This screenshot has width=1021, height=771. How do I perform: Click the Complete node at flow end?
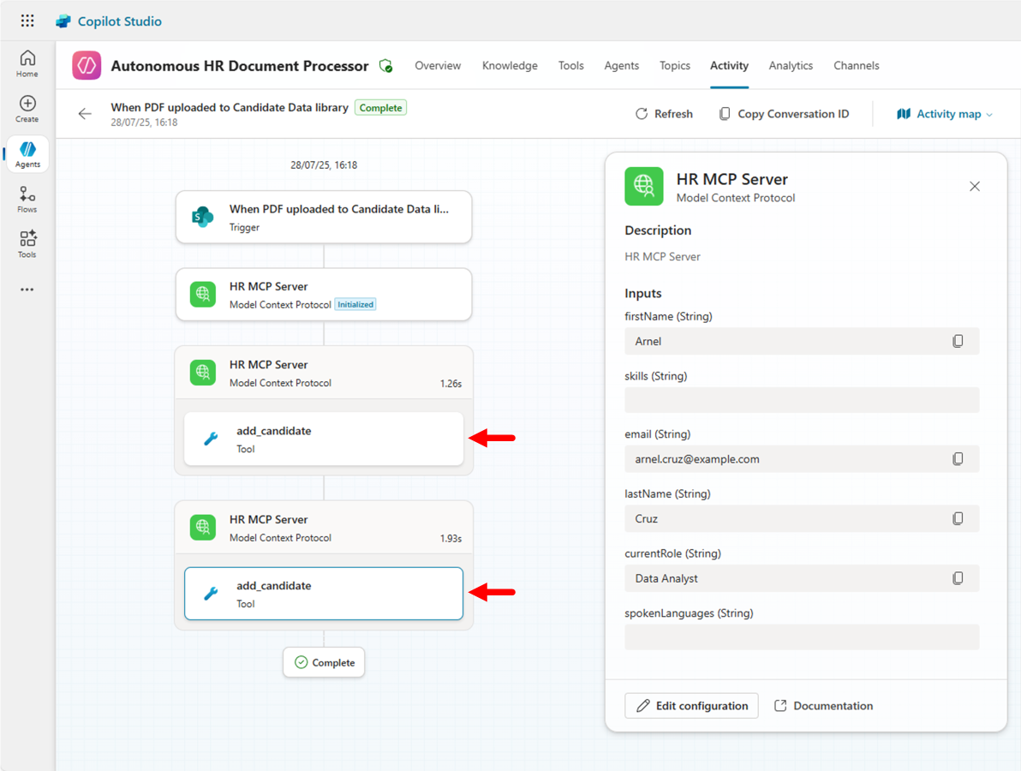324,662
